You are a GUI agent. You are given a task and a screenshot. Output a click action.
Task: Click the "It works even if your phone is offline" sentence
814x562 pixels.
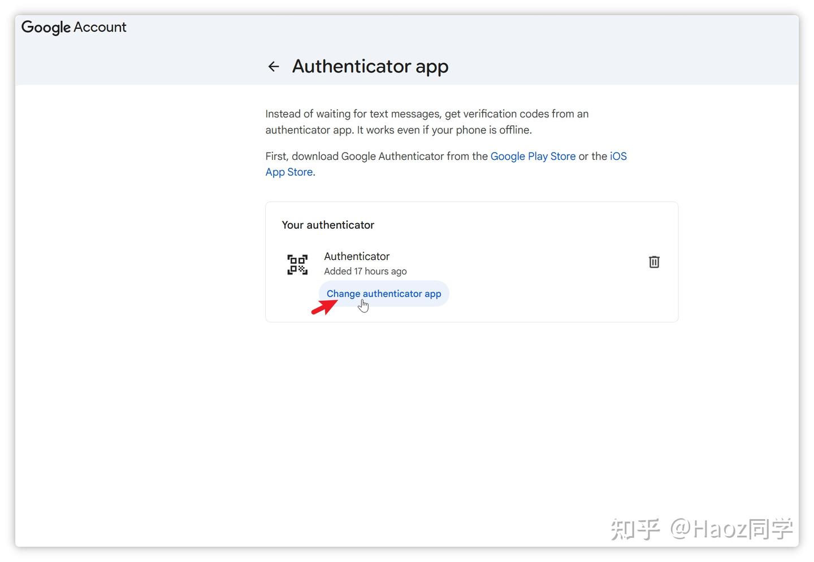pos(444,130)
